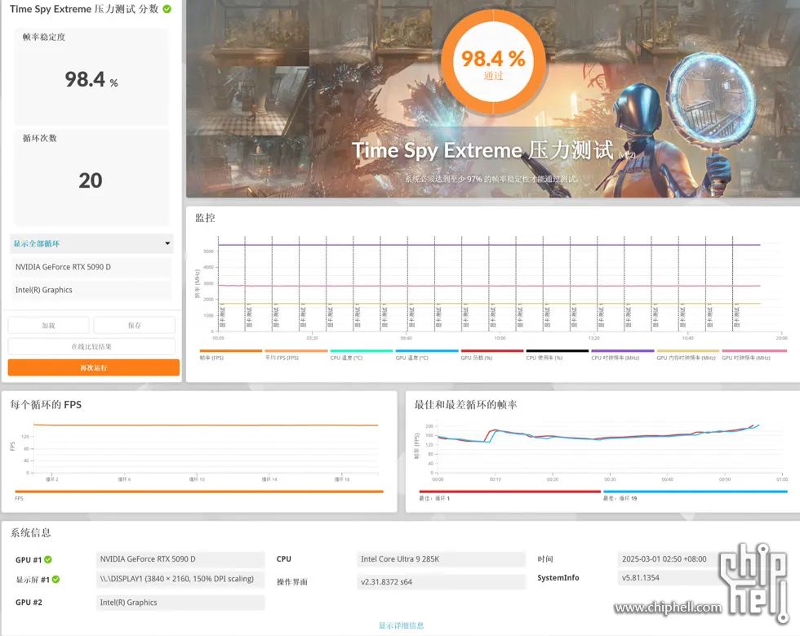800x636 pixels.
Task: Click the 监控 section heading
Action: point(205,218)
